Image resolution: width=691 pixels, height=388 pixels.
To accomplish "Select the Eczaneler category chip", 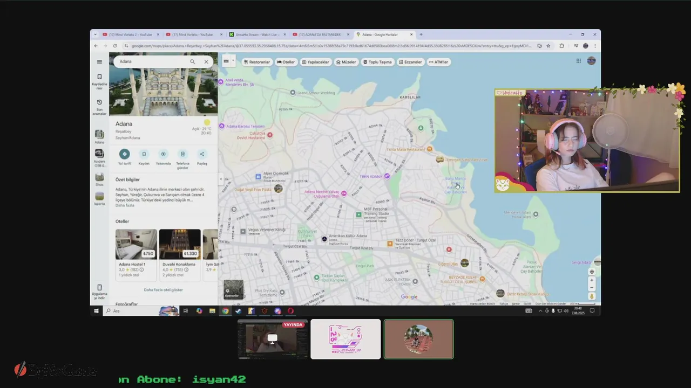I will [x=411, y=62].
